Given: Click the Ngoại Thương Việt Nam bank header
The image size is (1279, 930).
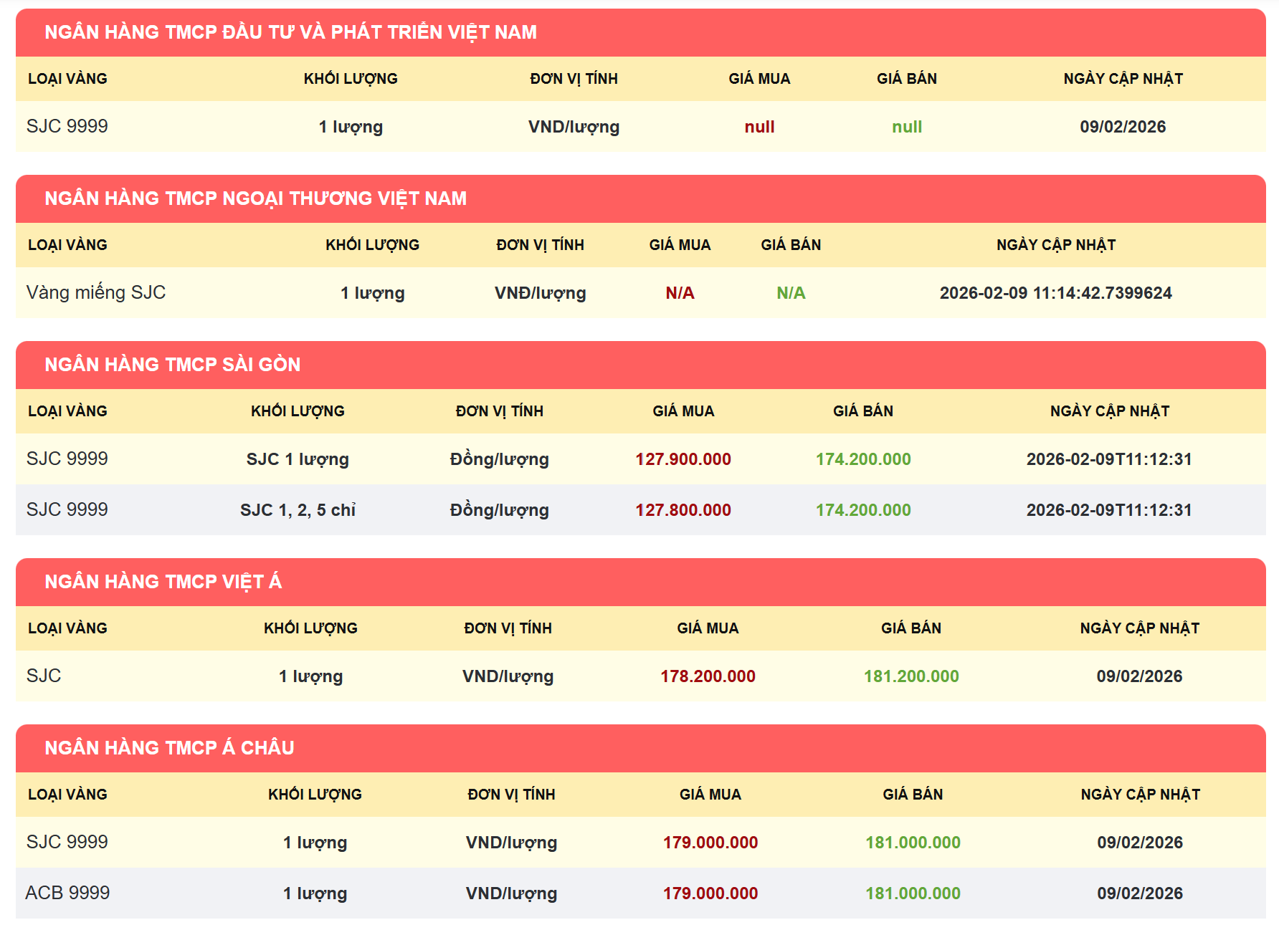Looking at the screenshot, I should tap(255, 198).
